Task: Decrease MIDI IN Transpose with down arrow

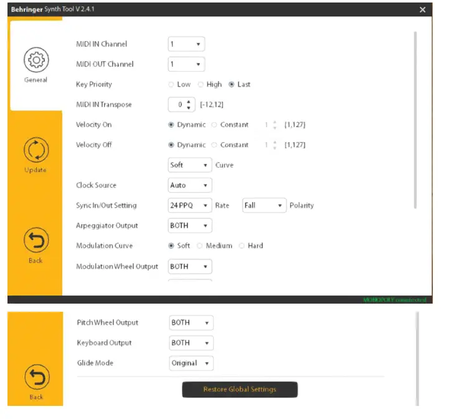Action: [x=189, y=108]
